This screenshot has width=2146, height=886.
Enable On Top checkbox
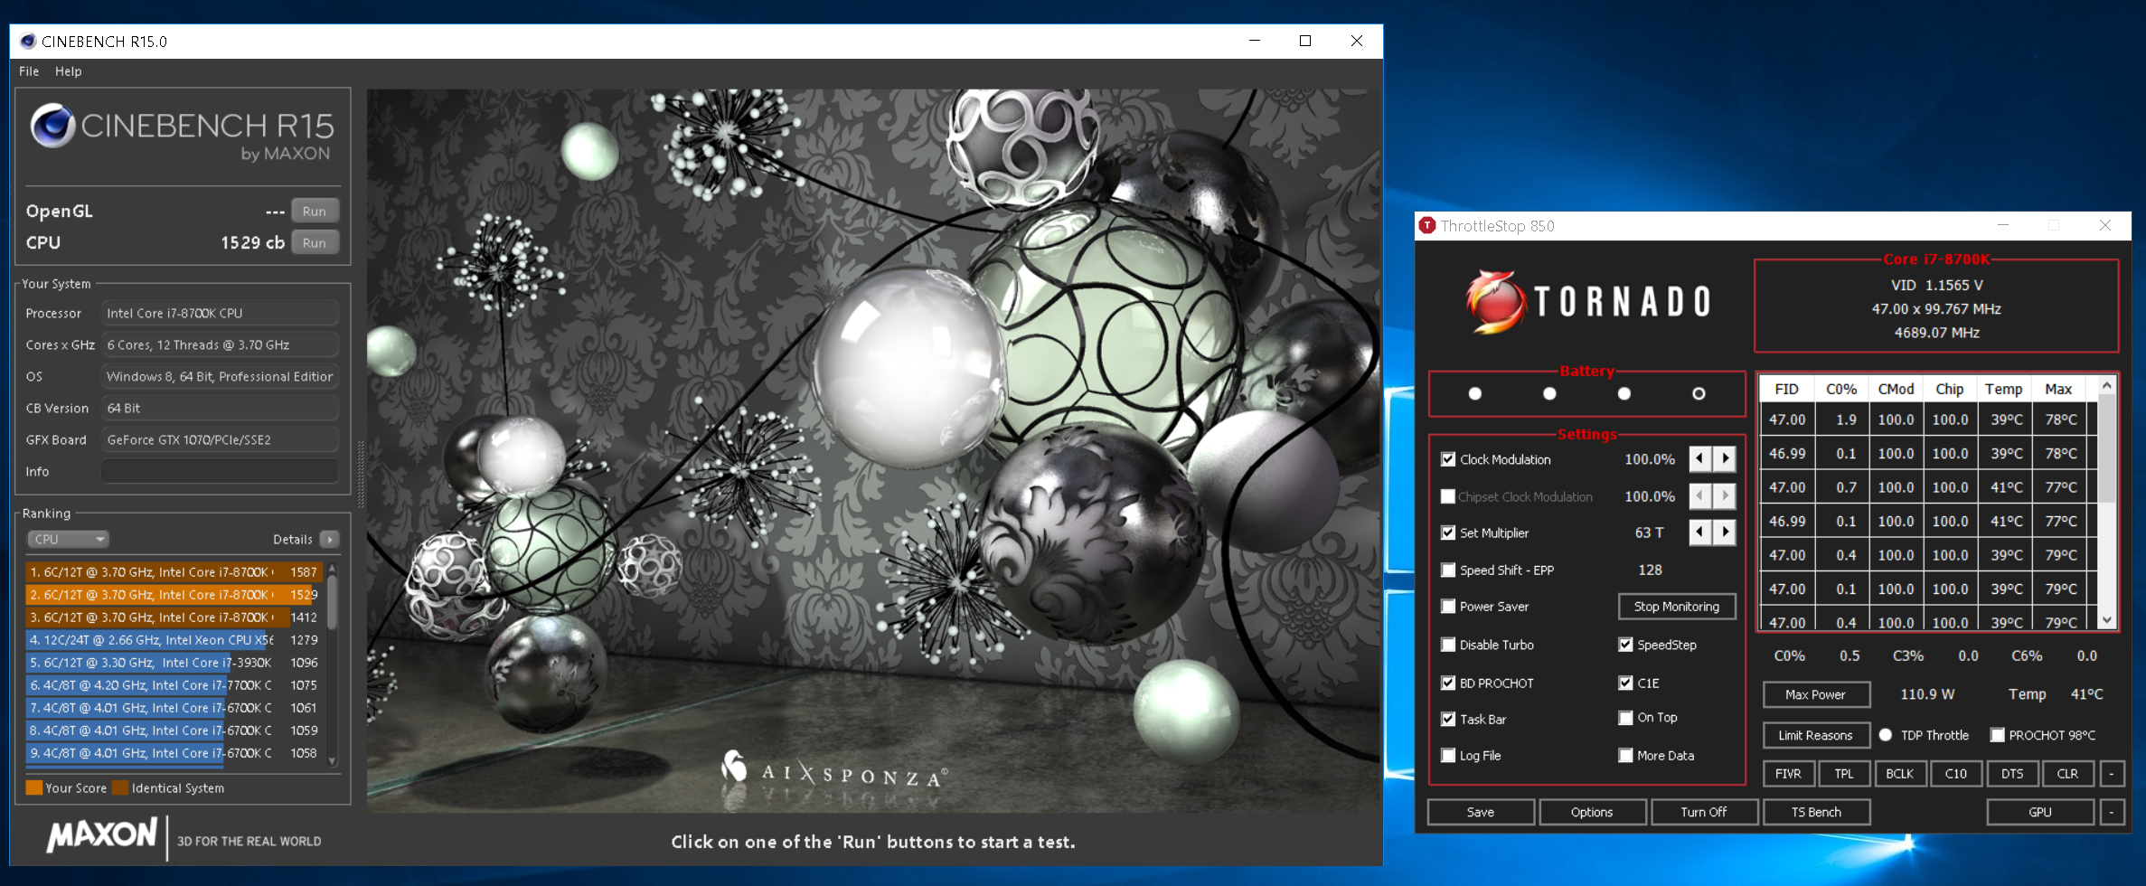tap(1625, 718)
